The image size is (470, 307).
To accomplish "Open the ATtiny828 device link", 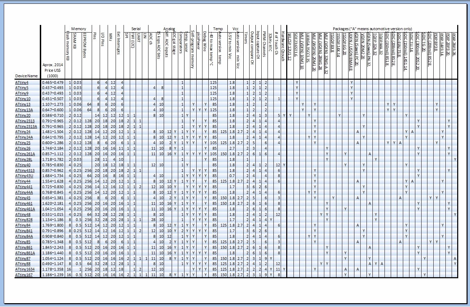I will point(23,220).
